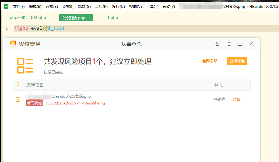Toggle the select-all 风险项目 header checkbox
279x162 pixels.
18,85
